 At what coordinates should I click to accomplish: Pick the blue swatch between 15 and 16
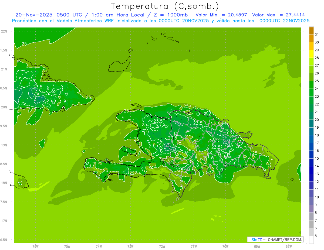tap(311, 155)
